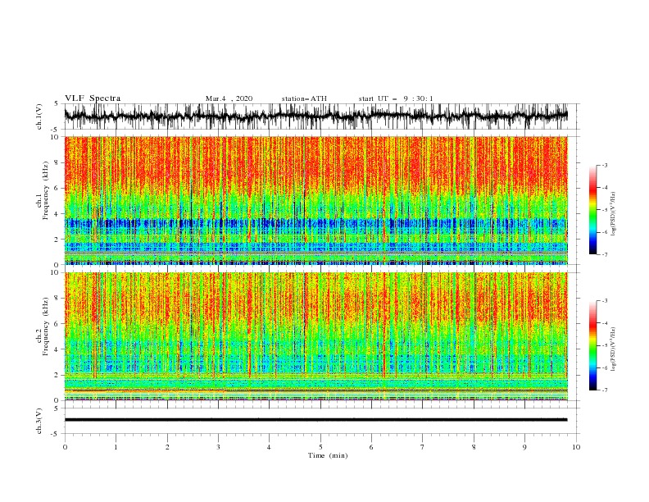Click the "4" tick on the time axis
The width and height of the screenshot is (649, 502).
coord(269,447)
